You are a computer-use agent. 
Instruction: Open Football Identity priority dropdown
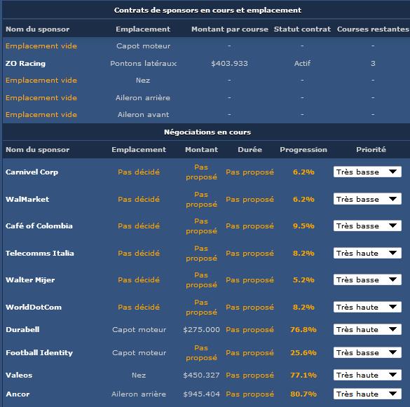(367, 352)
